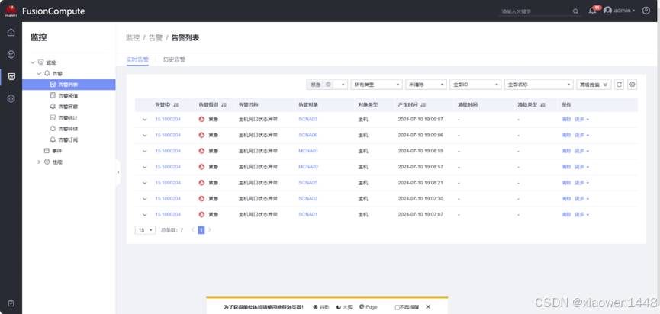This screenshot has height=314, width=660.
Task: Select 告警阈值 in the left tree
Action: point(68,95)
